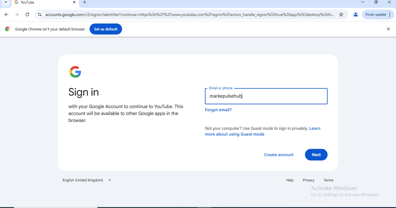Image resolution: width=396 pixels, height=208 pixels.
Task: Open Learn more about Guest mode link
Action: [x=263, y=131]
